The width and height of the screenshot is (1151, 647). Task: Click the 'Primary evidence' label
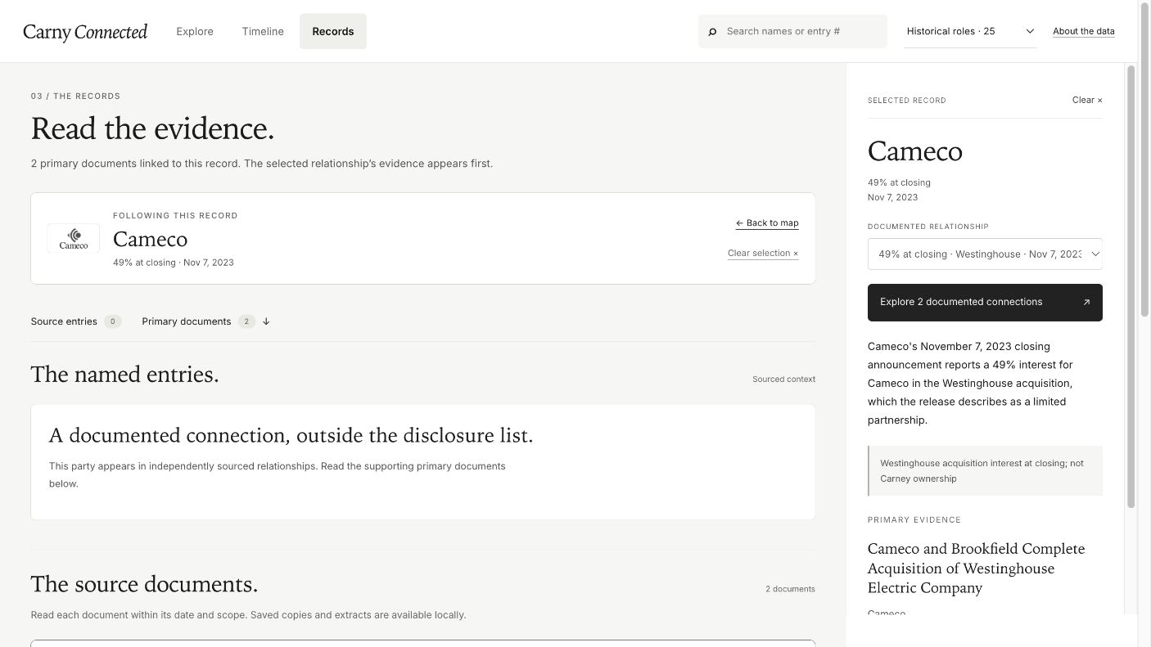tap(914, 520)
